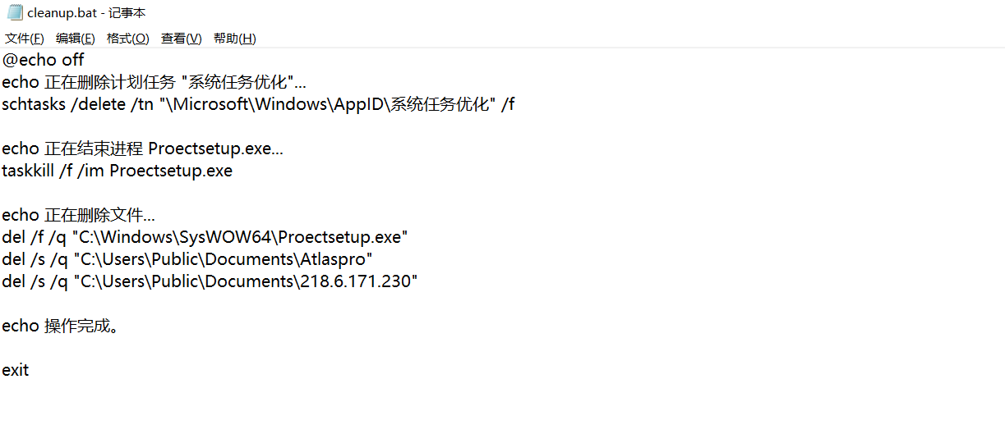Click the del SysWOW64\Proectsetup.exe line
The height and width of the screenshot is (434, 1005).
(205, 237)
